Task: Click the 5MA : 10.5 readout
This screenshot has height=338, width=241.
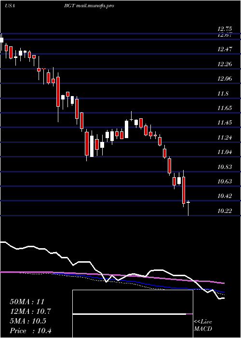Action: click(x=28, y=321)
